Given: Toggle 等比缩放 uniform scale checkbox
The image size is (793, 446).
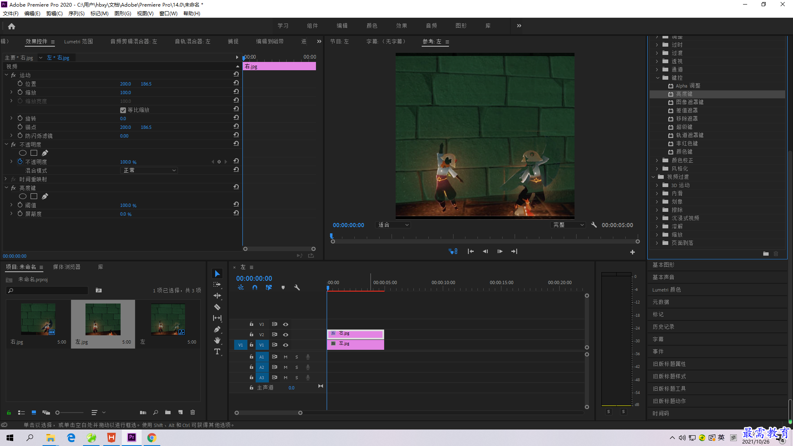Looking at the screenshot, I should (123, 110).
